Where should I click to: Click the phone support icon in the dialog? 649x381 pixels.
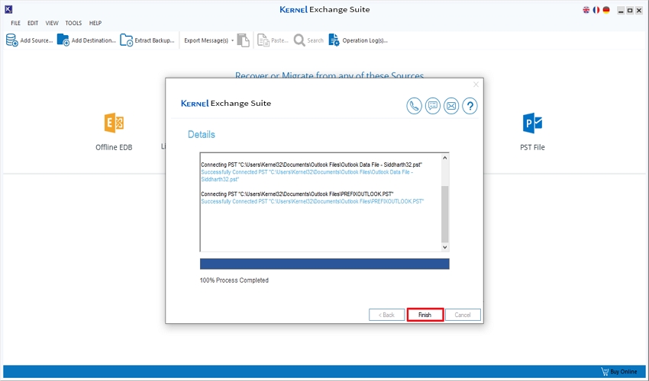414,106
